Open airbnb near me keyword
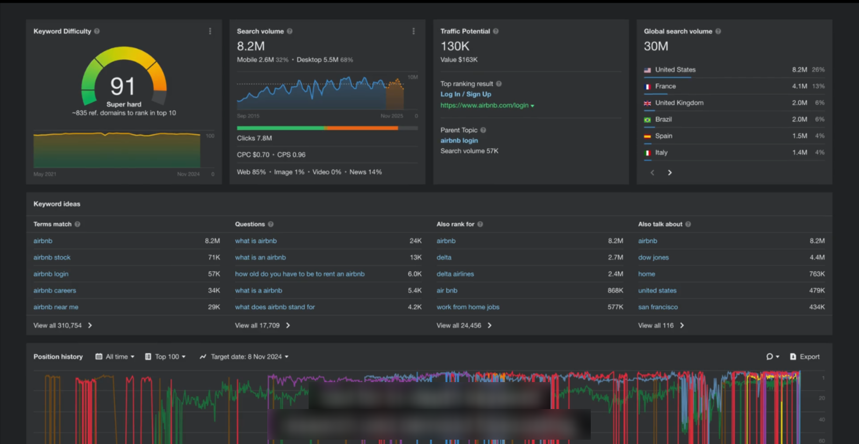 [x=55, y=307]
